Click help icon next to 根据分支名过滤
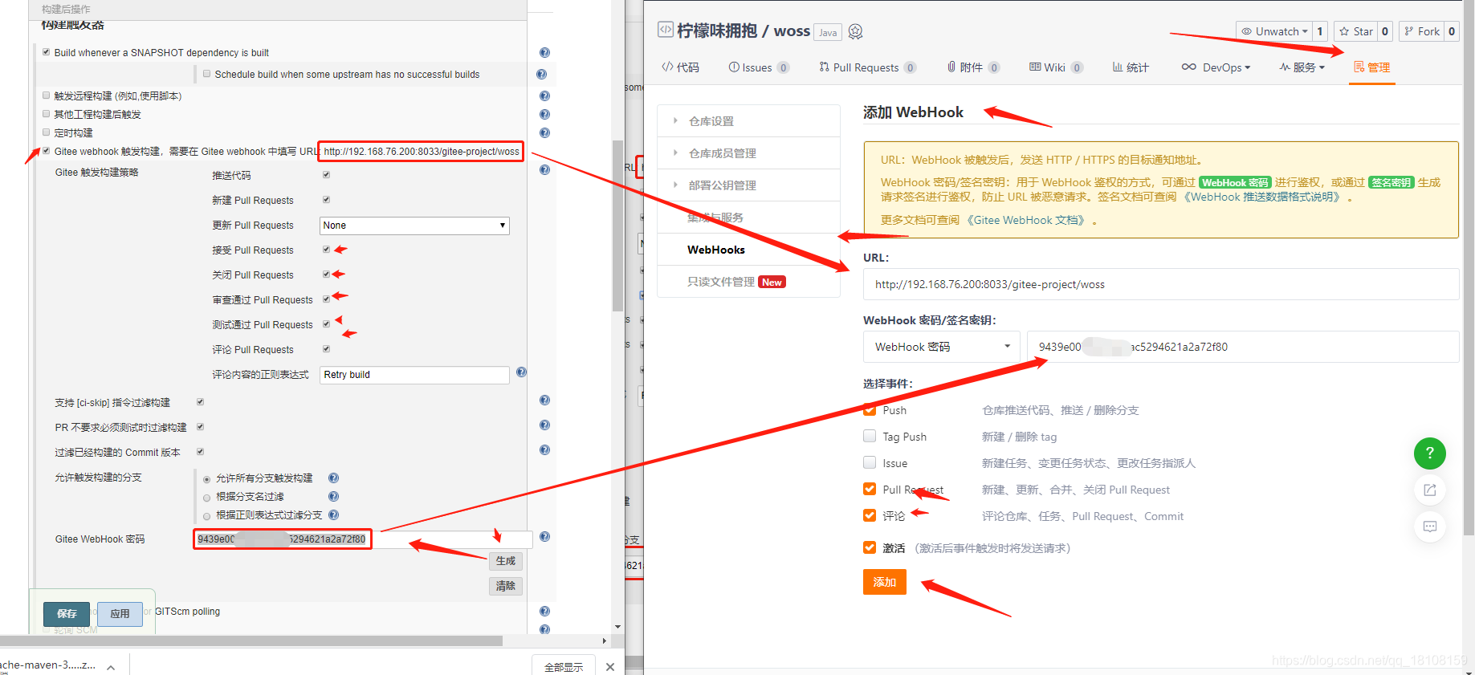 pyautogui.click(x=334, y=497)
